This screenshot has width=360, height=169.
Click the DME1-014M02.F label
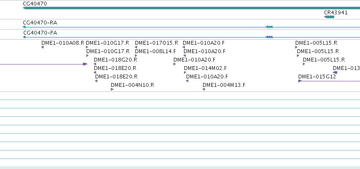tap(205, 68)
